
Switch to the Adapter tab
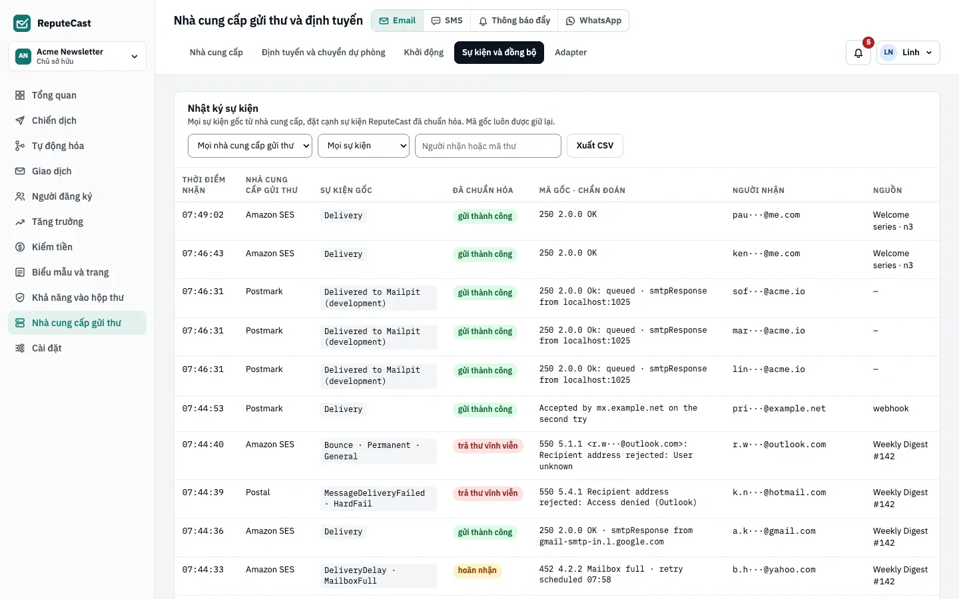pos(571,53)
